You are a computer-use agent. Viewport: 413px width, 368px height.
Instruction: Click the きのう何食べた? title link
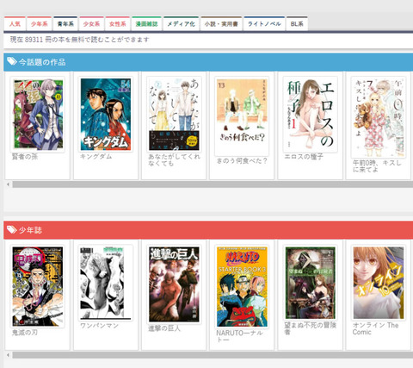[242, 161]
